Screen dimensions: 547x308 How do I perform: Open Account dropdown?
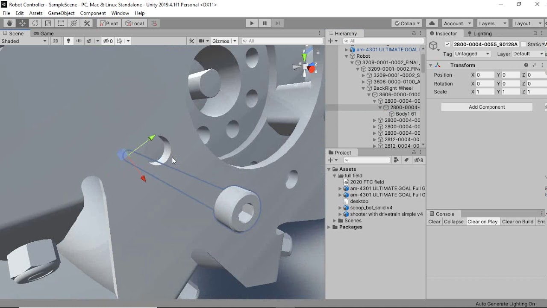pos(457,24)
